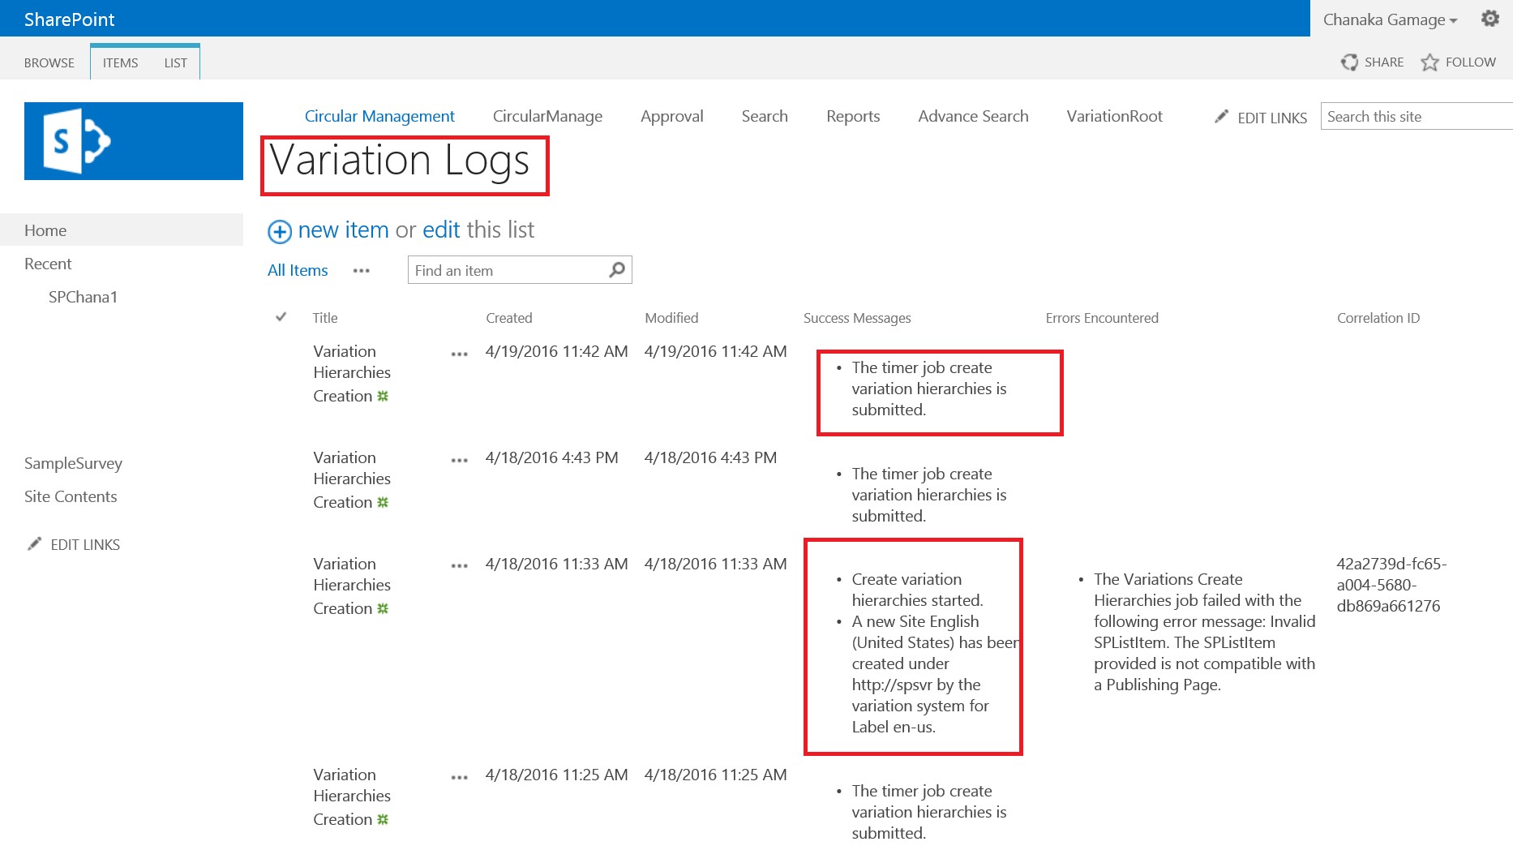
Task: Sort by the Modified column header
Action: click(671, 318)
